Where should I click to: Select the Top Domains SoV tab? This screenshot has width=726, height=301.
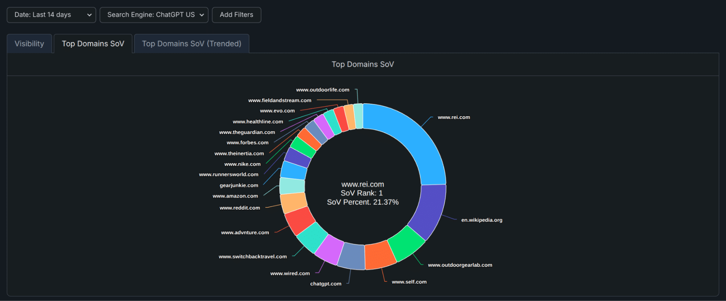[93, 44]
